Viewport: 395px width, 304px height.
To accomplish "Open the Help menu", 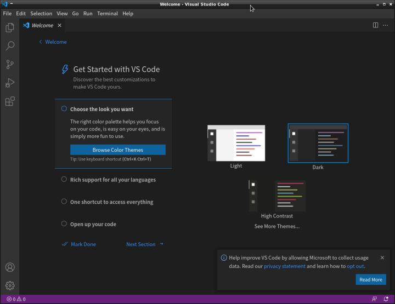I will (128, 14).
